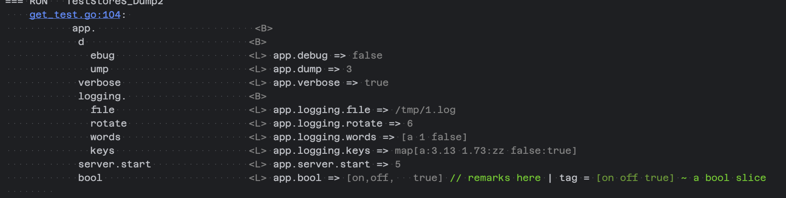Select the "words" leaf node

(105, 137)
